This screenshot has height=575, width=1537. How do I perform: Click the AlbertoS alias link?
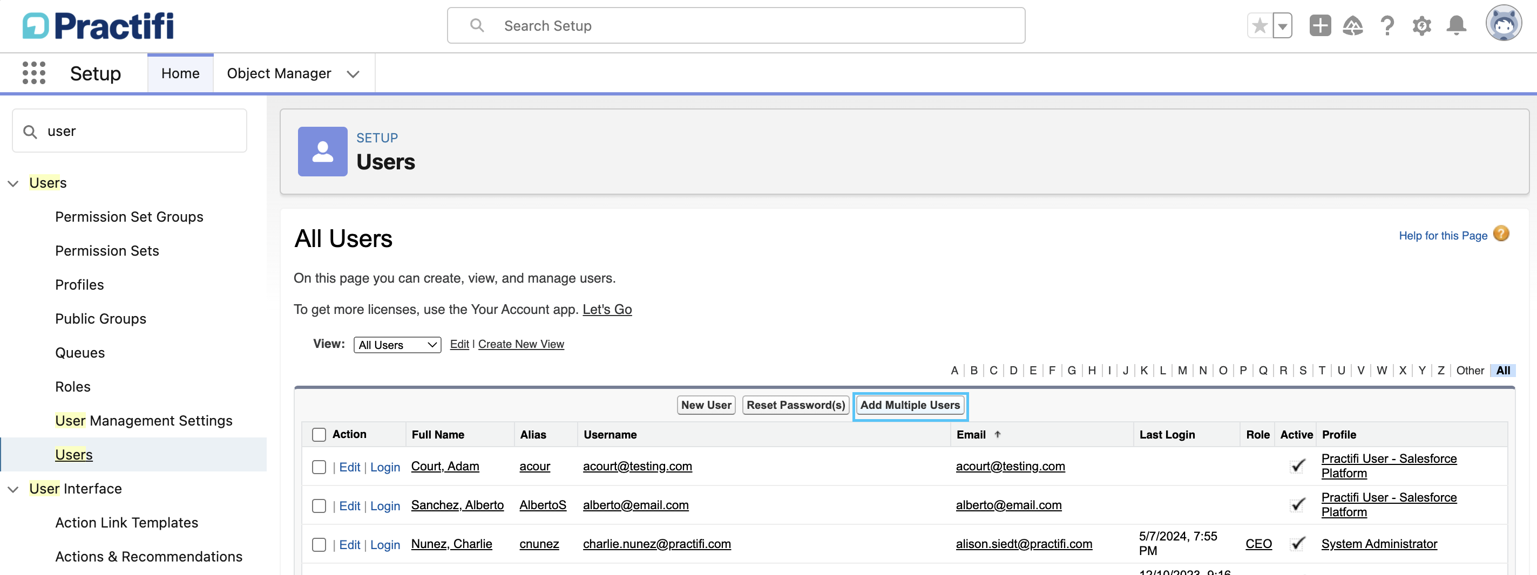click(543, 505)
